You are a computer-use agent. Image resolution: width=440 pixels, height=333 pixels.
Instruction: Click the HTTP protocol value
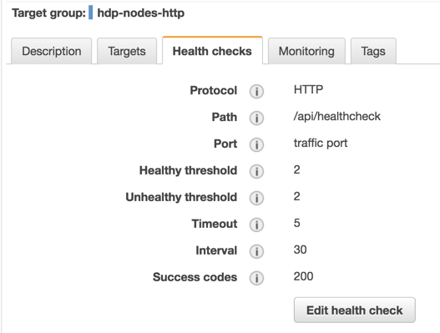308,89
